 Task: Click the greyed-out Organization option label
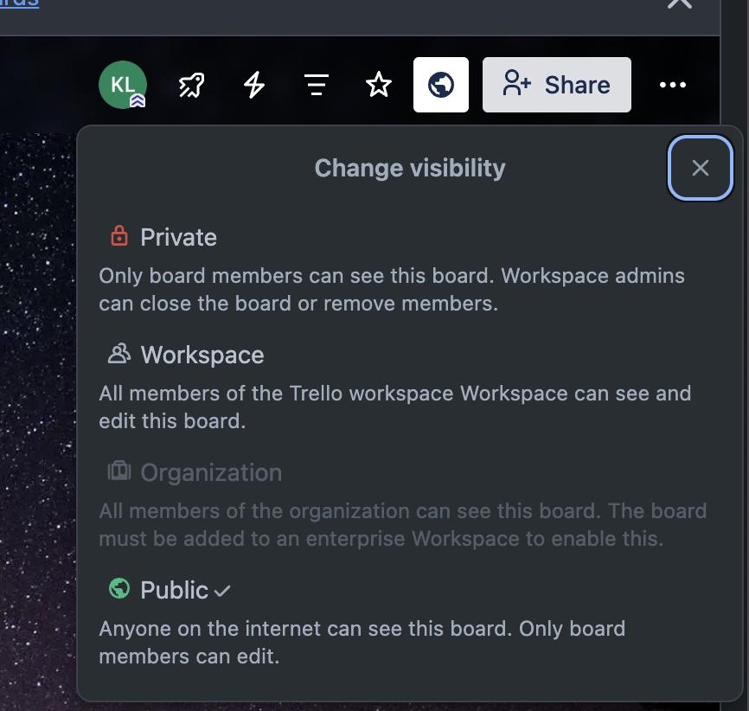[211, 472]
